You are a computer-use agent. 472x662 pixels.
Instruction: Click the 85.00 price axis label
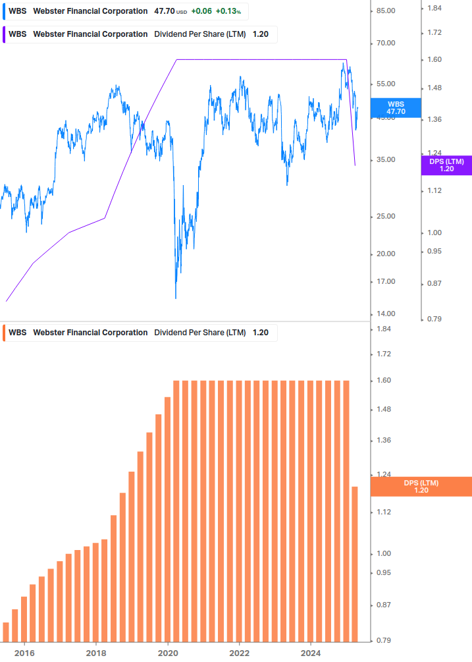[x=386, y=11]
